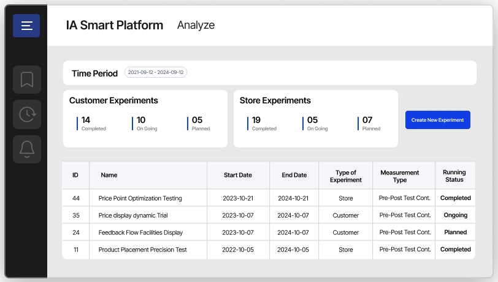Open the hamburger menu
Viewport: 498px width, 282px height.
coord(26,26)
